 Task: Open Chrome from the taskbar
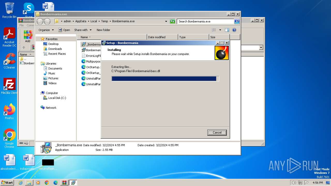pyautogui.click(x=47, y=183)
